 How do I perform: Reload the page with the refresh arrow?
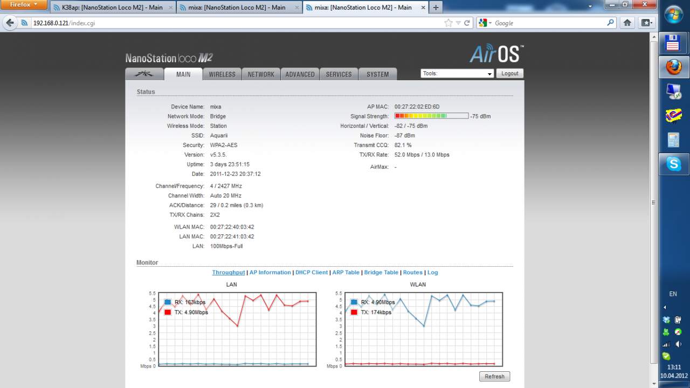point(467,23)
